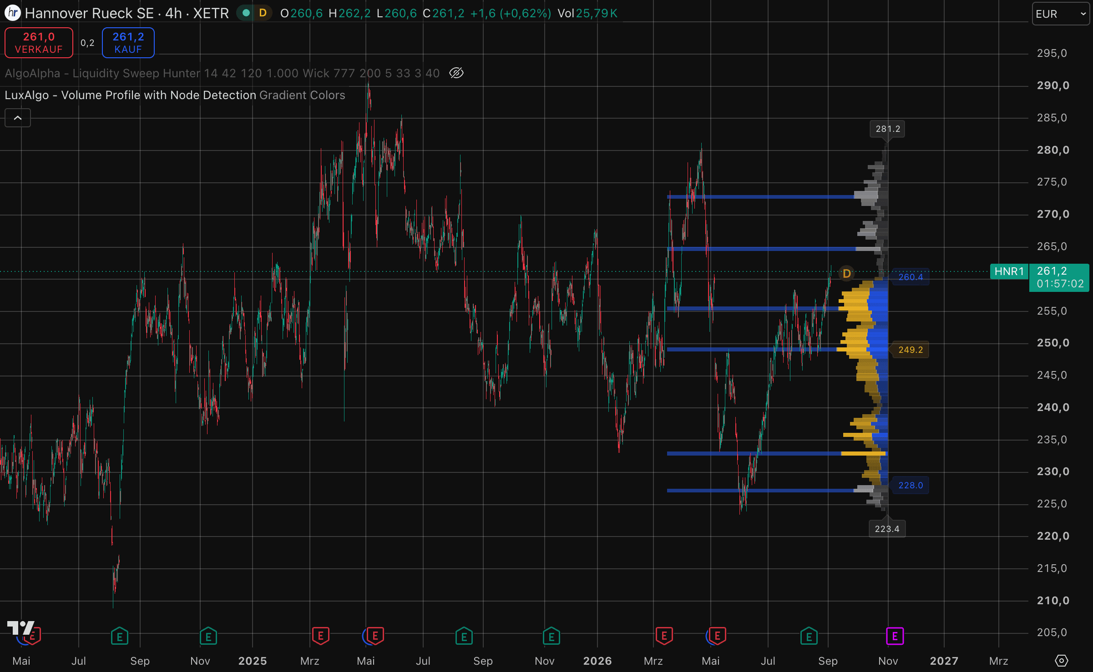Click the 228.0 volume profile label
This screenshot has width=1093, height=672.
pos(911,485)
